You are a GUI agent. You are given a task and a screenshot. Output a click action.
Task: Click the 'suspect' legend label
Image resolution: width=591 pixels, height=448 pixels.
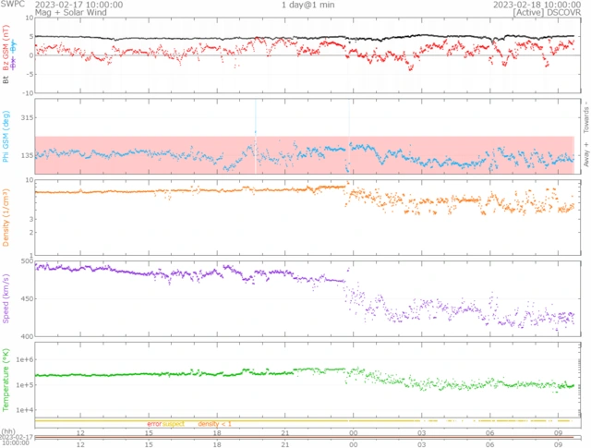tap(174, 423)
